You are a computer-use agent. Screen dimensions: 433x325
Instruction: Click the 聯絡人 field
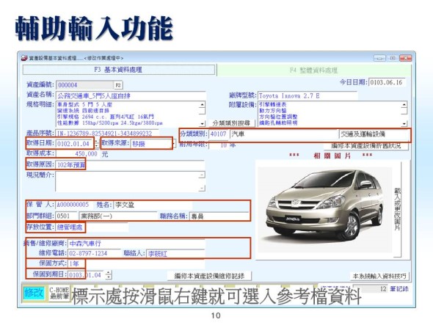(x=175, y=253)
